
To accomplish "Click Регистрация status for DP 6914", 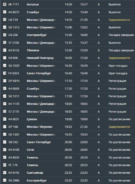I will [x=117, y=81].
